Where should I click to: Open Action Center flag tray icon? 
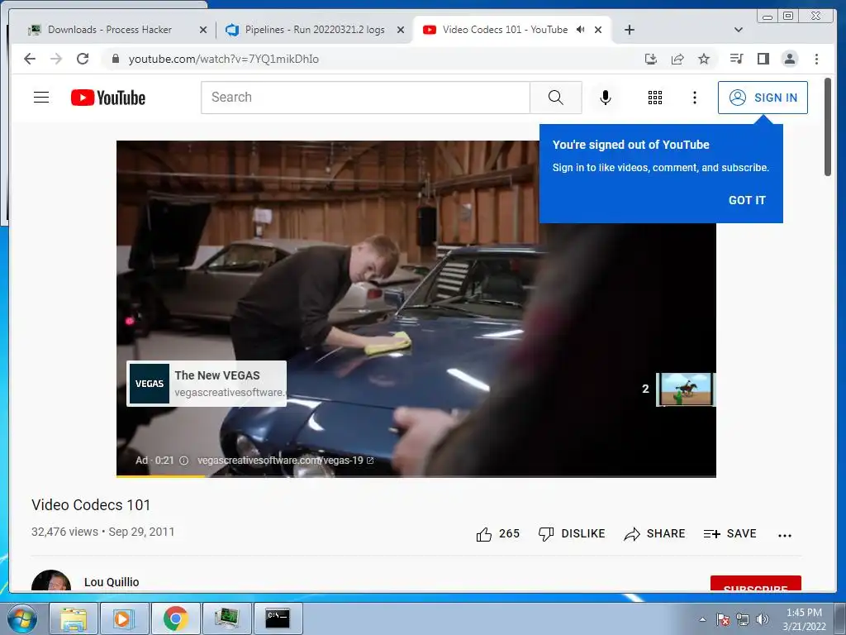click(x=723, y=619)
